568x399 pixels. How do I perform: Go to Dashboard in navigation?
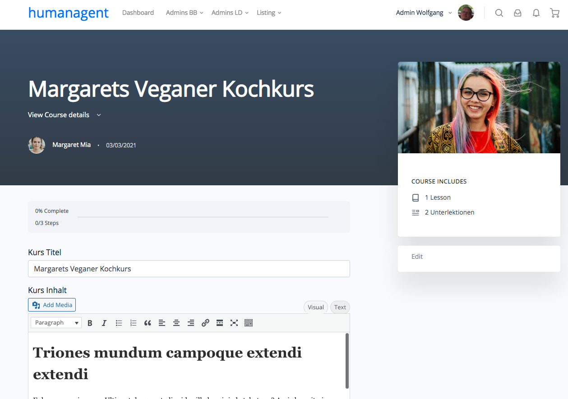click(x=138, y=13)
